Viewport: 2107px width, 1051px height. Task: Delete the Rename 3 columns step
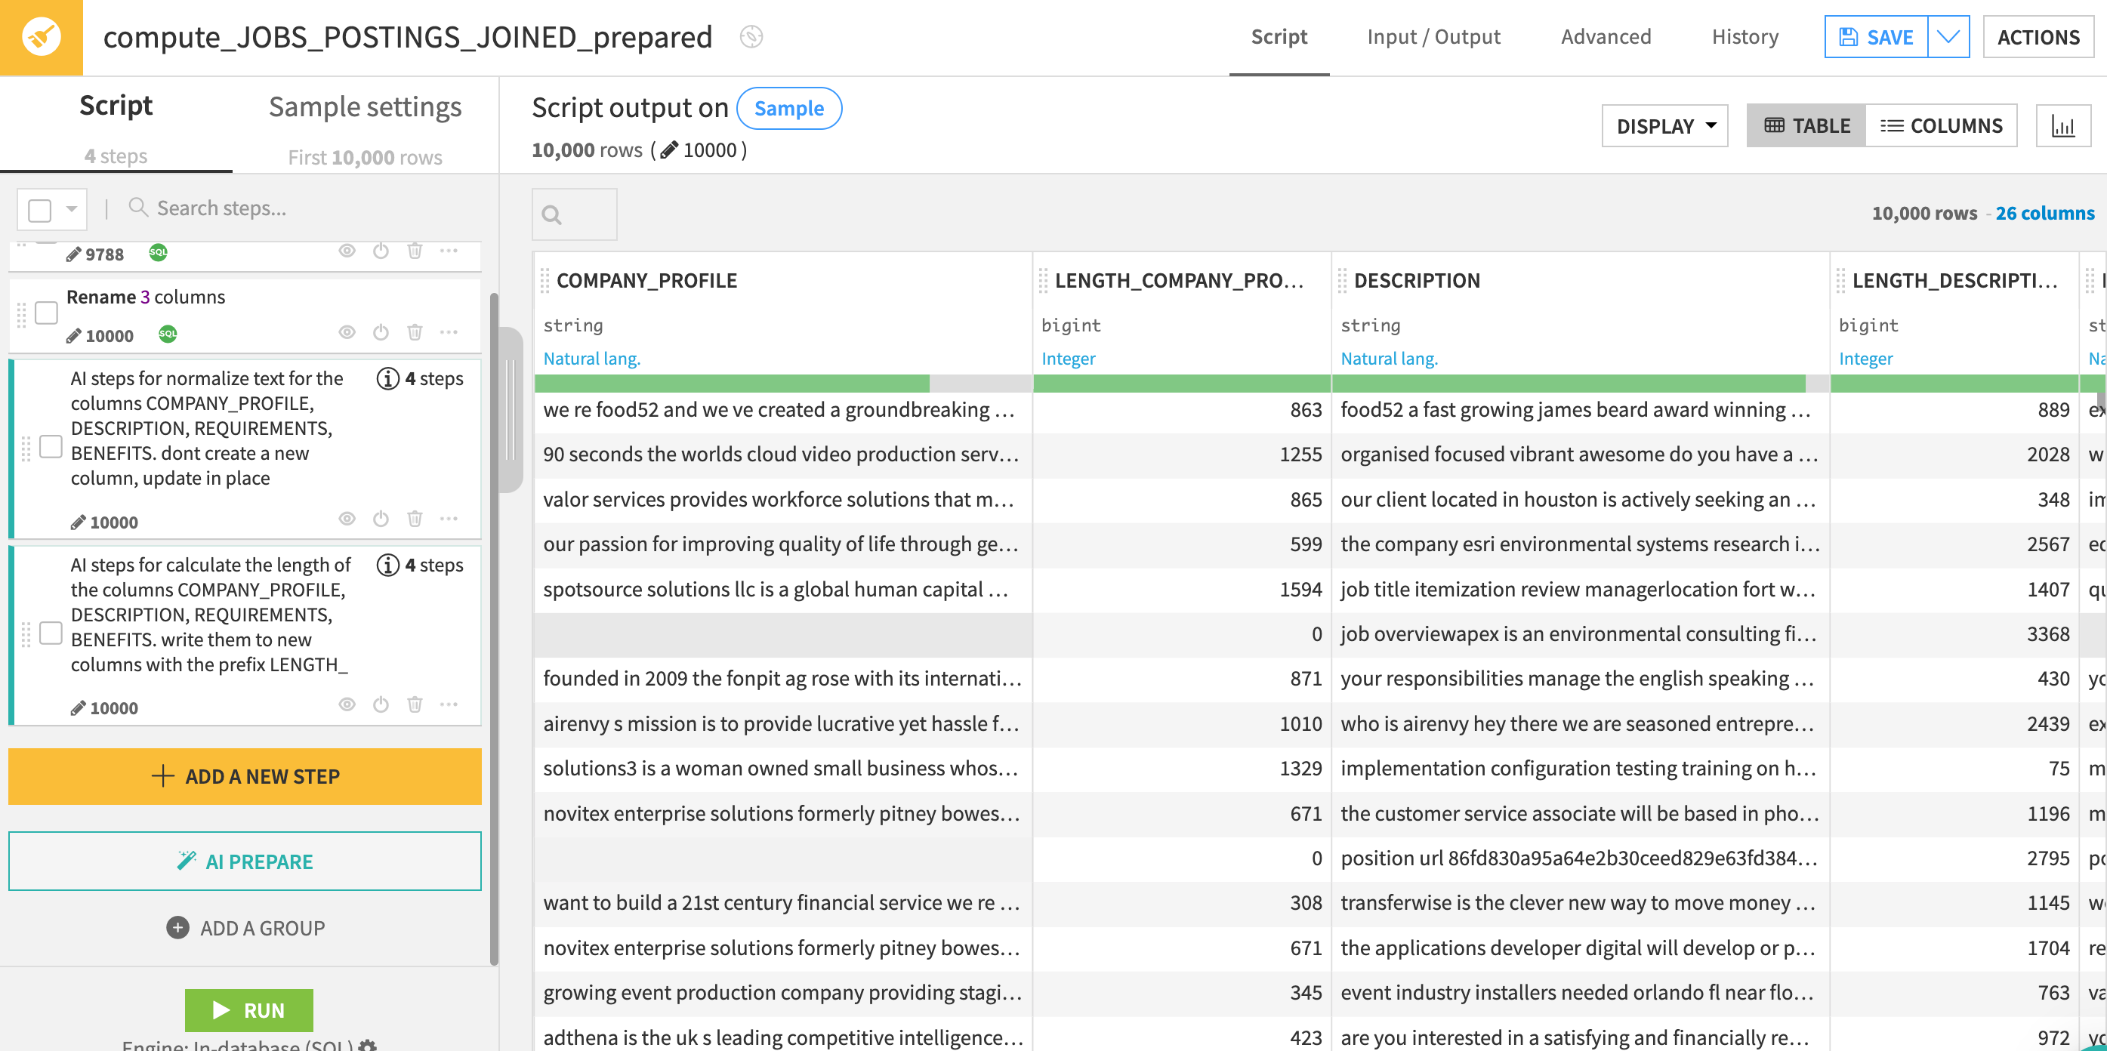[x=415, y=332]
